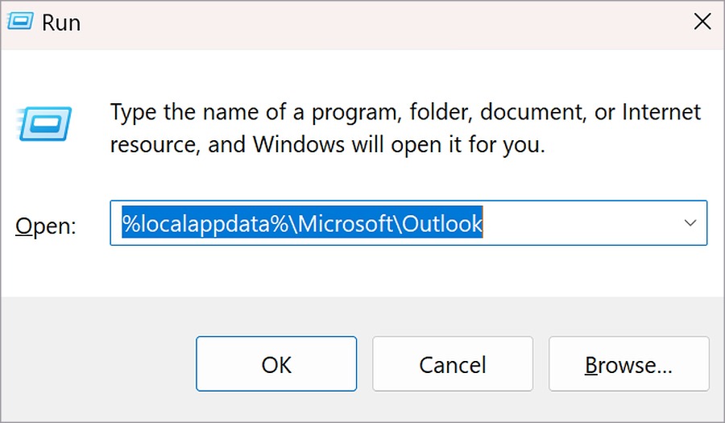Click the "Run" title text

click(61, 23)
